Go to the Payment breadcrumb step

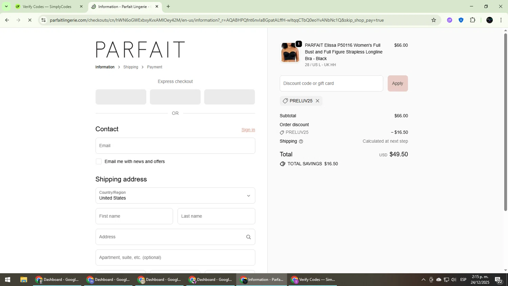(x=154, y=67)
